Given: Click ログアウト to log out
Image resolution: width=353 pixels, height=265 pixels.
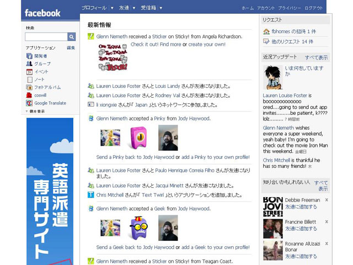Looking at the screenshot, I should coord(314,8).
